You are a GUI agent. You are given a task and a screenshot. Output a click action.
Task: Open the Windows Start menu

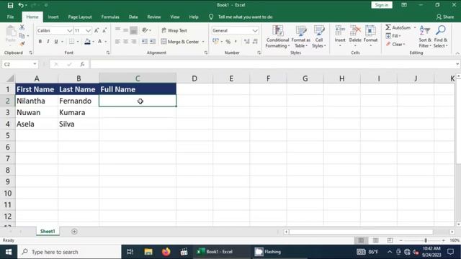click(x=9, y=252)
